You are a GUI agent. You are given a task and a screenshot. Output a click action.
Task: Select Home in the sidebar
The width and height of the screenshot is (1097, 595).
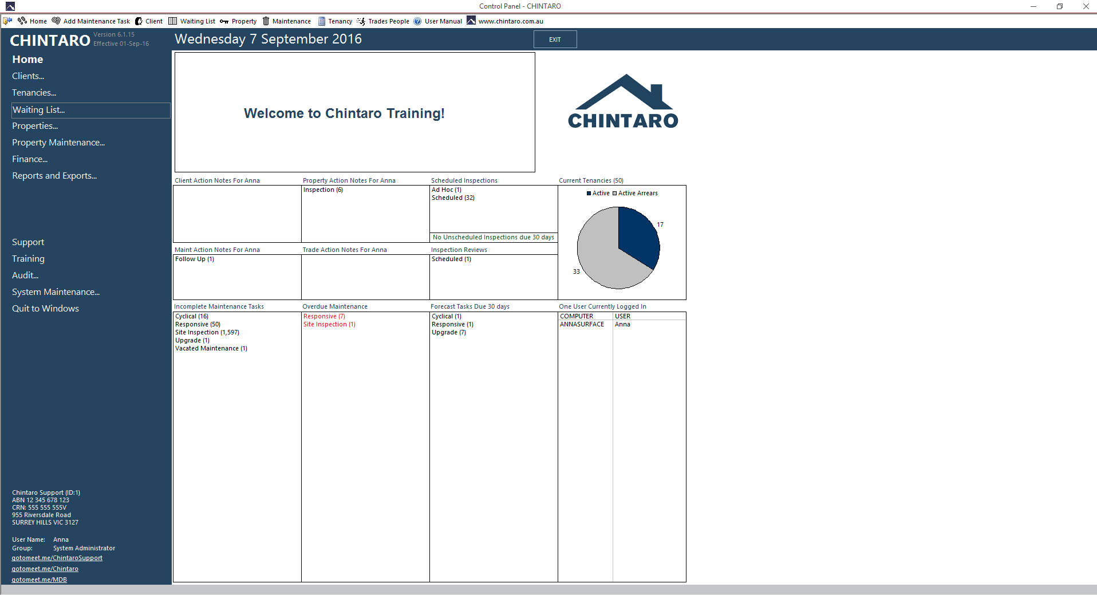27,60
